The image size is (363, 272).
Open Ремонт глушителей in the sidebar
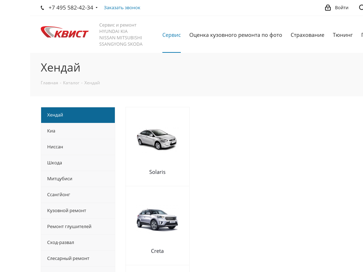78,227
